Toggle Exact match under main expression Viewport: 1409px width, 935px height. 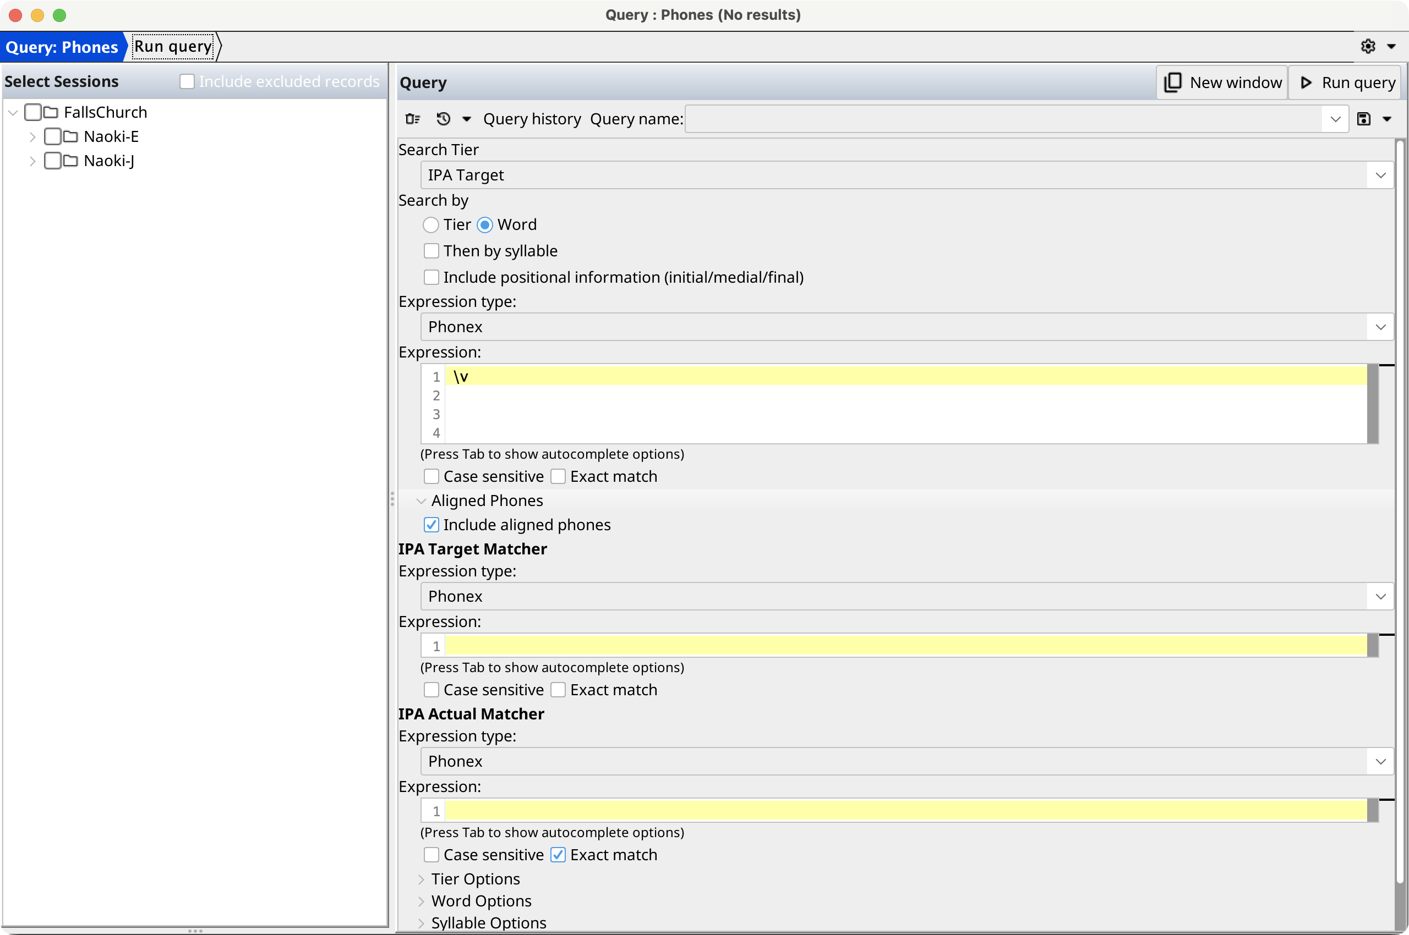tap(558, 476)
